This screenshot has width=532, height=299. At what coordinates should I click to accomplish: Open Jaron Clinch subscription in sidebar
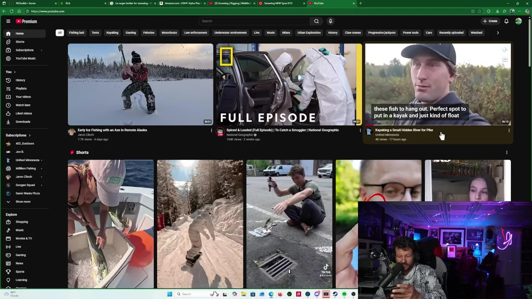point(25,177)
